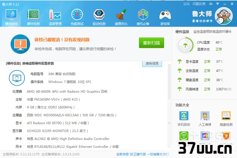Click the 风扇转速 umbrella icon
This screenshot has width=237, height=158.
180,89
